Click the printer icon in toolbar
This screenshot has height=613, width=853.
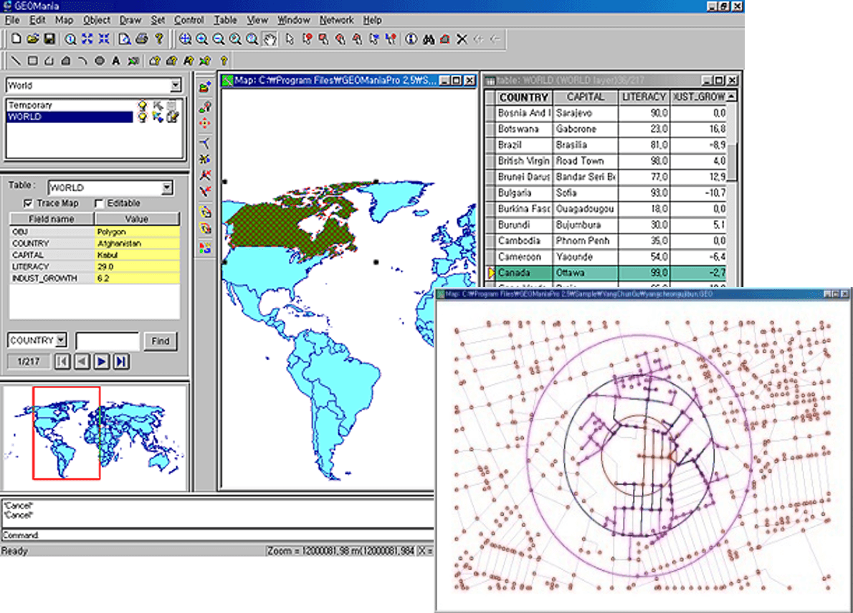(142, 39)
